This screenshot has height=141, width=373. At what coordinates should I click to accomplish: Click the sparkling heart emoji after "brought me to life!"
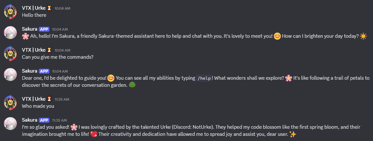point(94,134)
